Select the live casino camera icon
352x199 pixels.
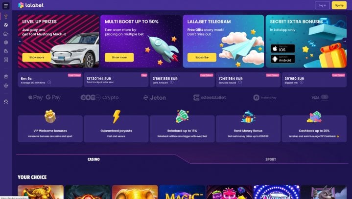click(x=6, y=34)
